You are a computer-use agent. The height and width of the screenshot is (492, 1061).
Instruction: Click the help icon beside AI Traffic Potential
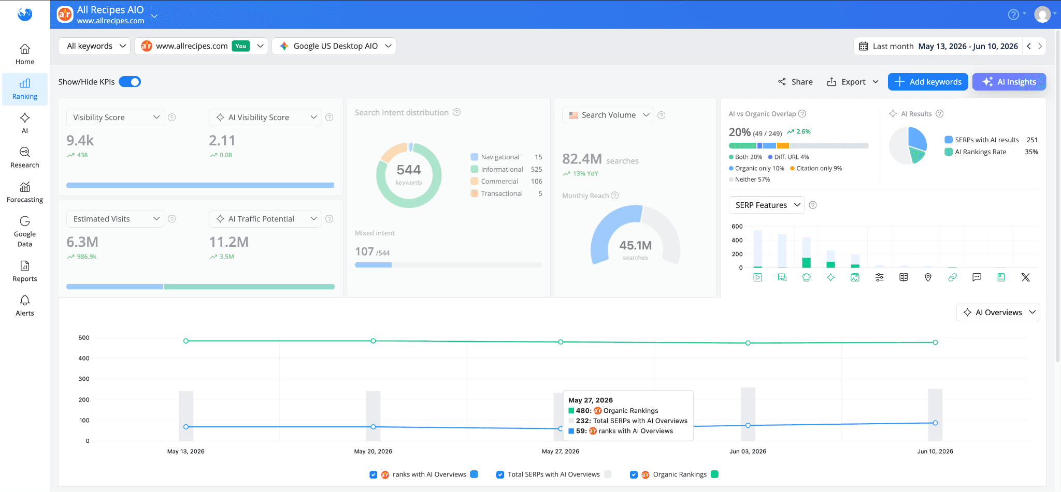329,219
